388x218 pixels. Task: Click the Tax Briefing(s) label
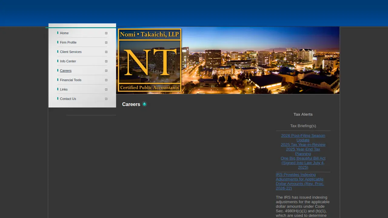303,126
